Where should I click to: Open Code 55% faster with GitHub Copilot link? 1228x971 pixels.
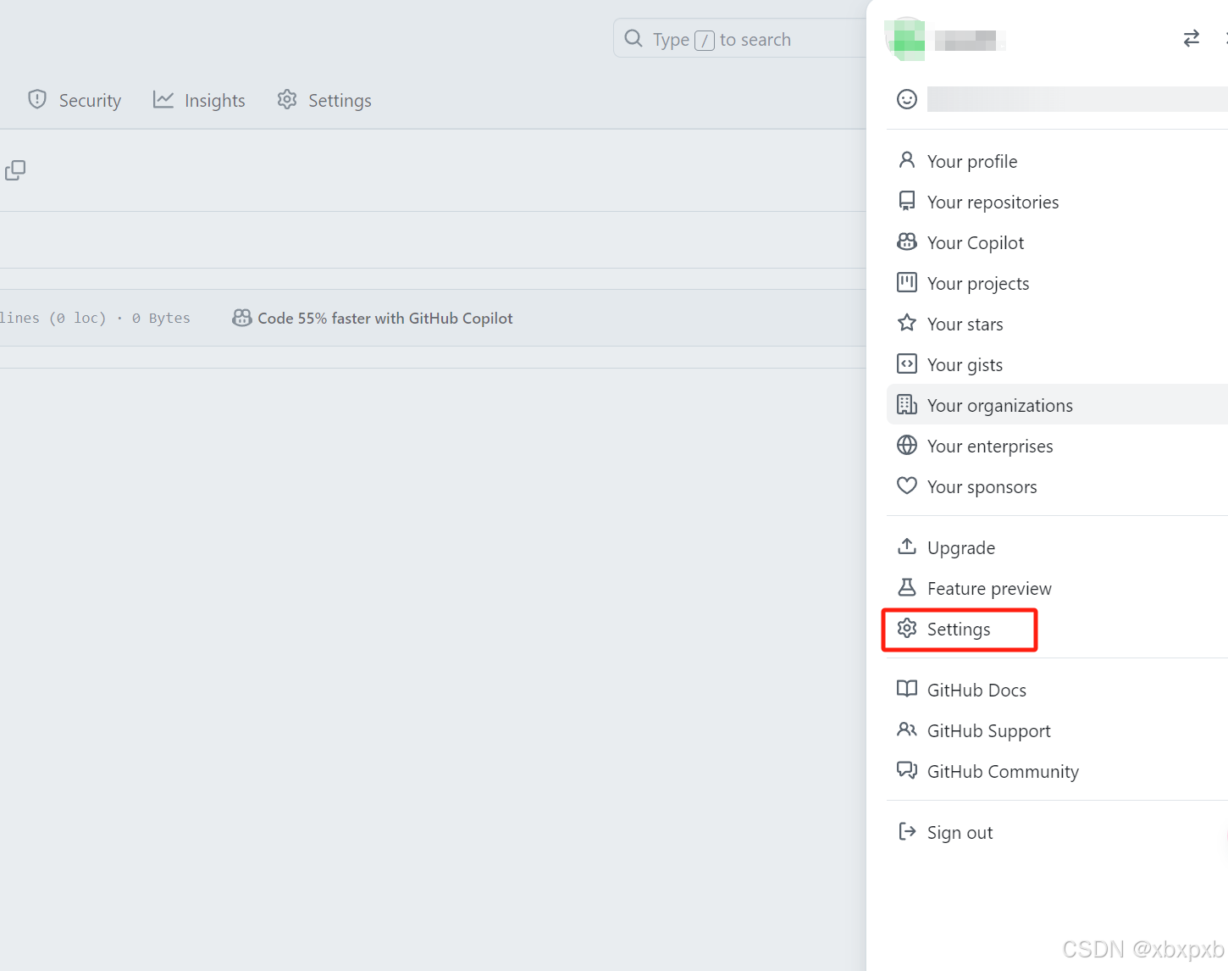click(x=373, y=318)
